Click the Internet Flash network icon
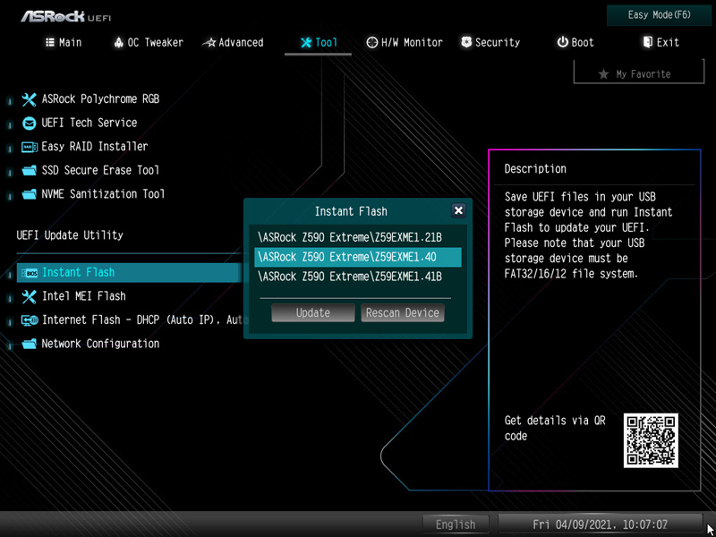Image resolution: width=716 pixels, height=537 pixels. pyautogui.click(x=30, y=320)
